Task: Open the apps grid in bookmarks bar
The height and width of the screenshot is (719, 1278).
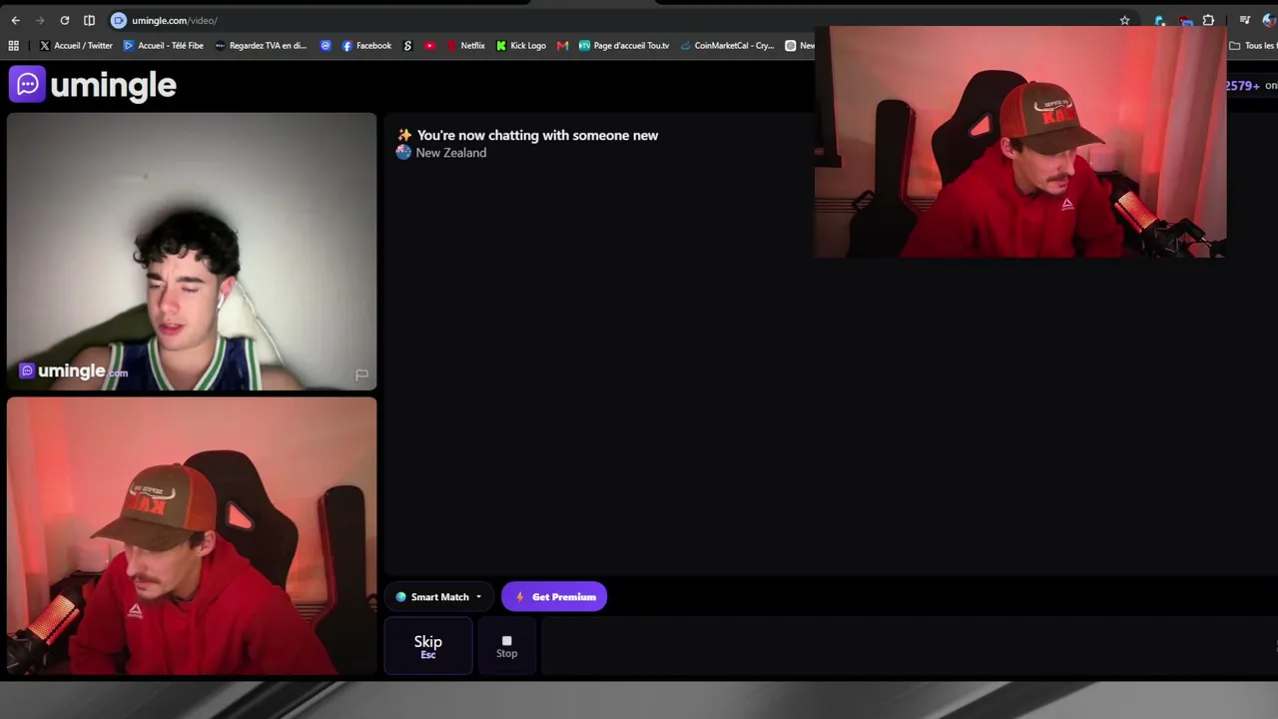Action: click(x=13, y=45)
